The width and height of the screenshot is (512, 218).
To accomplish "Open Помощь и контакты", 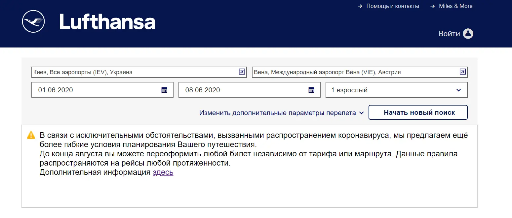I will (x=393, y=6).
